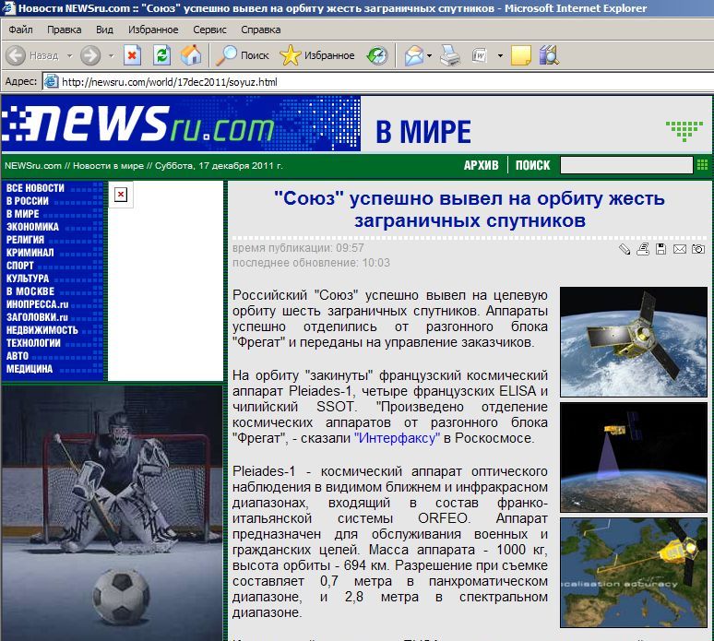Open РЕЛИГИЯ section
This screenshot has width=714, height=641.
(x=25, y=240)
